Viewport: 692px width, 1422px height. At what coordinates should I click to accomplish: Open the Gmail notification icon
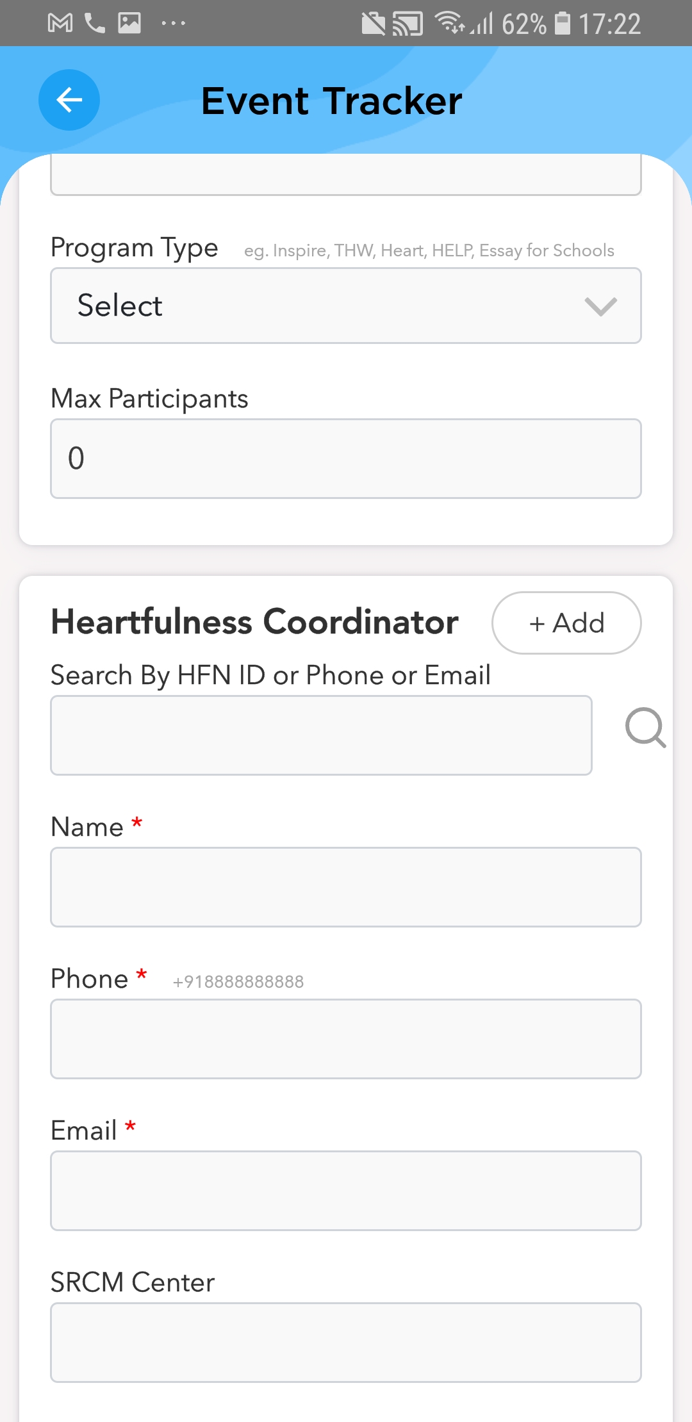coord(60,24)
